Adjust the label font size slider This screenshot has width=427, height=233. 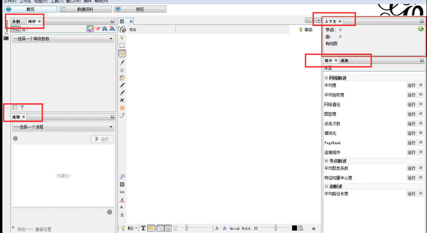point(276,228)
